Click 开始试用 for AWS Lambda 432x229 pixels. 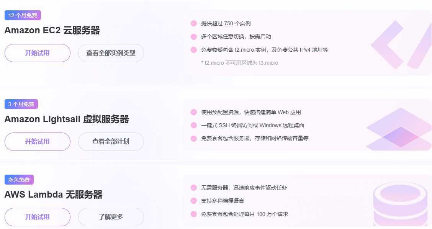pos(37,217)
